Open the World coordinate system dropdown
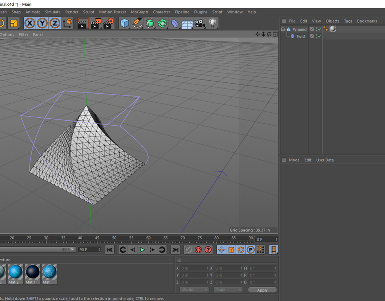385x301 pixels. (194, 290)
